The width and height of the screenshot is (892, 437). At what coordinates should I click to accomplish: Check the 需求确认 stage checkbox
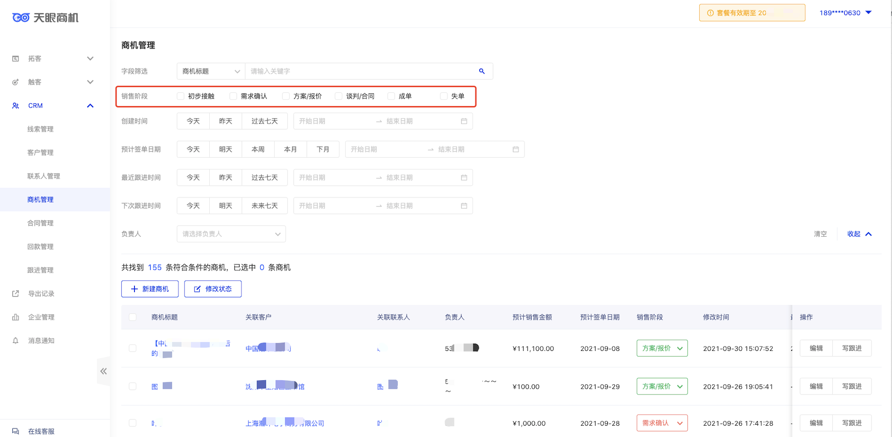click(x=233, y=96)
